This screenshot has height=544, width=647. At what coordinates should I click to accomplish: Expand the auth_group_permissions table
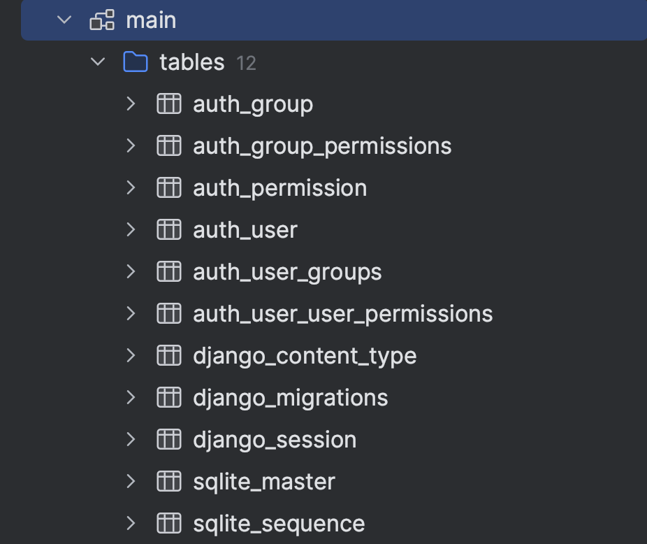(x=131, y=146)
